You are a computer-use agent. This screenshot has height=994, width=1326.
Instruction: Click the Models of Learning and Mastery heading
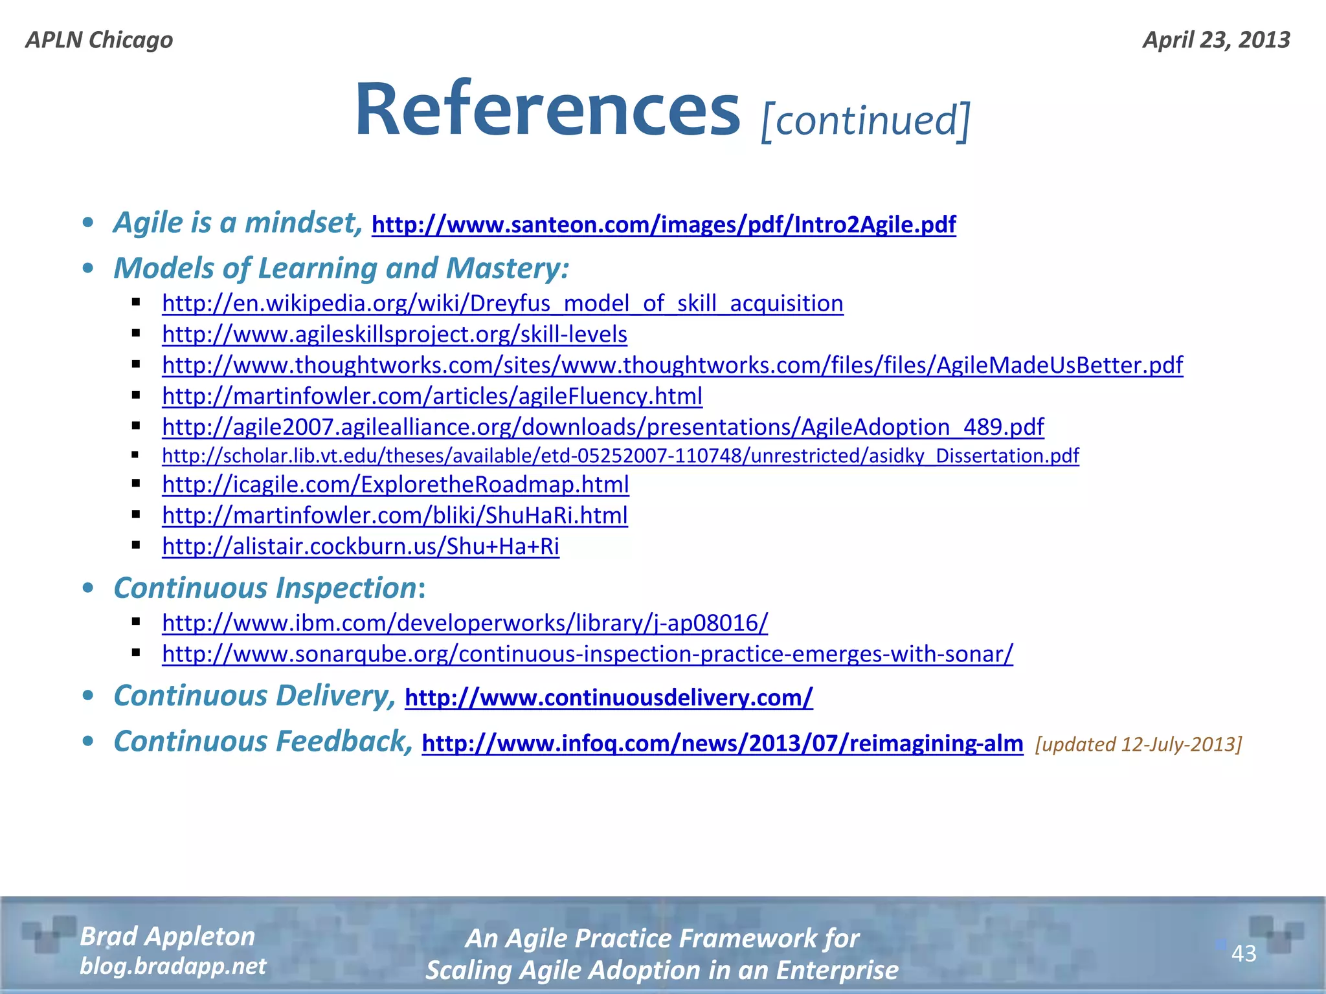[x=341, y=268]
